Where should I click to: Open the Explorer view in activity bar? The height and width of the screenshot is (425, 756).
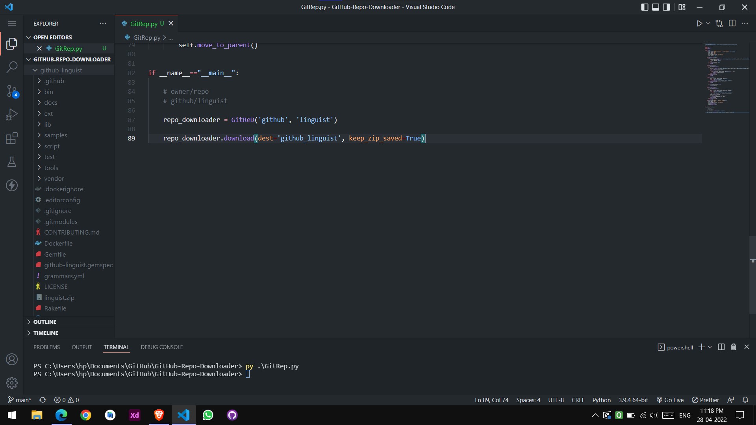[x=12, y=44]
